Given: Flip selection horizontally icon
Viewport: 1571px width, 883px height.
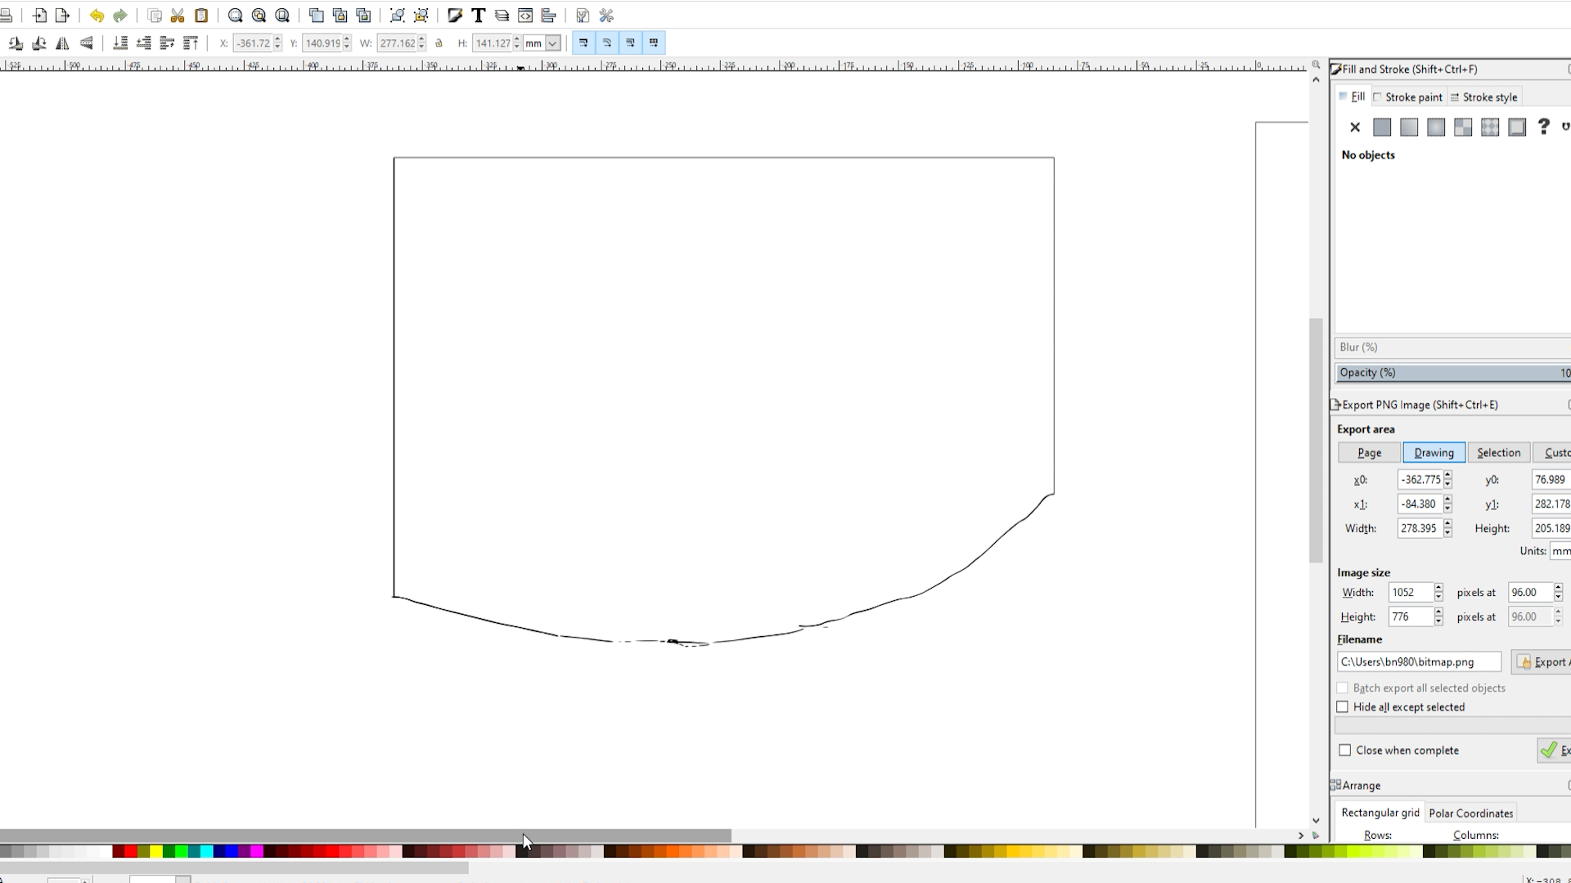Looking at the screenshot, I should [x=62, y=43].
